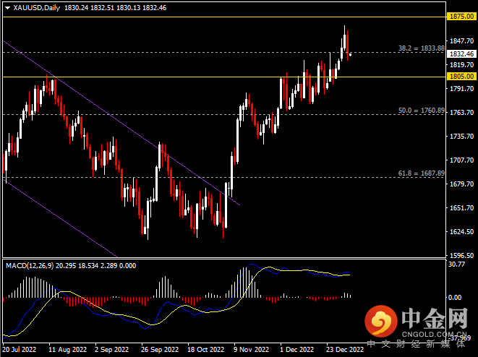Click the 61.8 = 1687.89 Fibonacci label
This screenshot has height=357, width=478.
pyautogui.click(x=421, y=173)
